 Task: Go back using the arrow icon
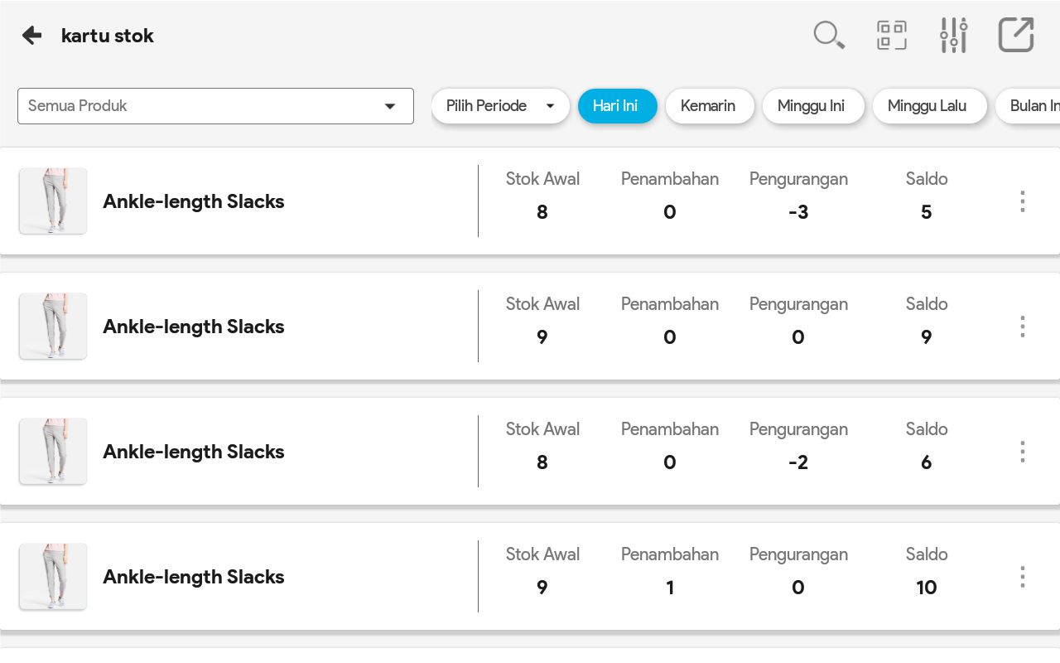(x=32, y=35)
